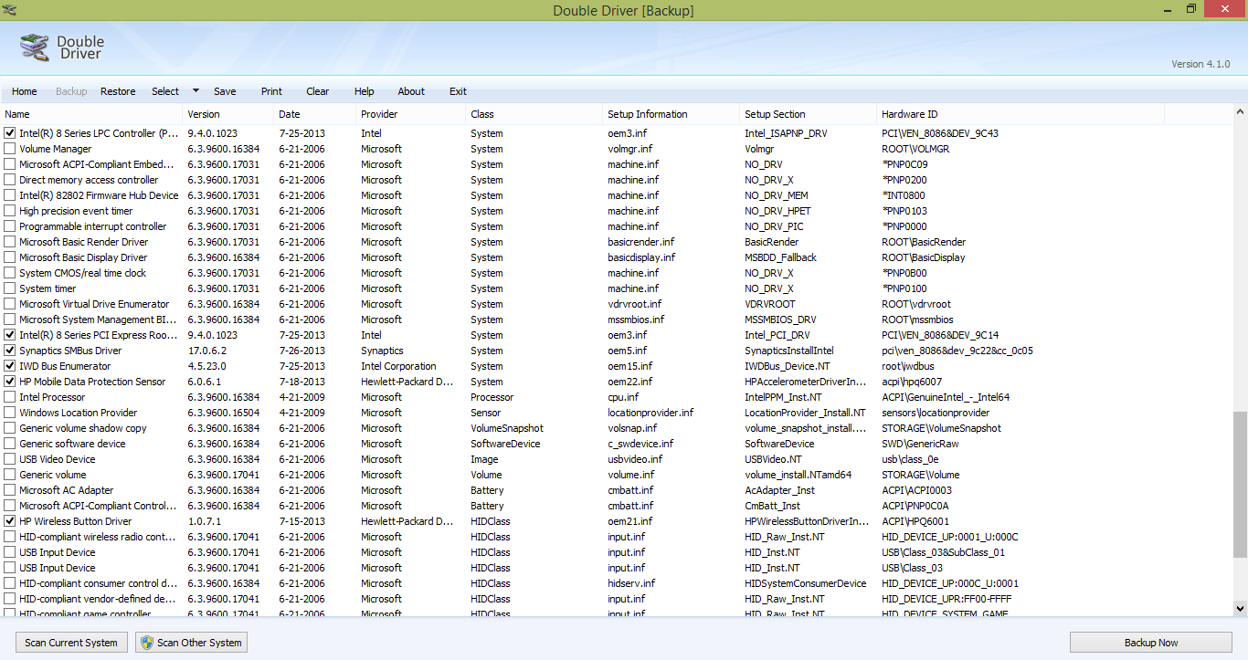The height and width of the screenshot is (660, 1248).
Task: Click Print in the toolbar
Action: click(x=271, y=91)
